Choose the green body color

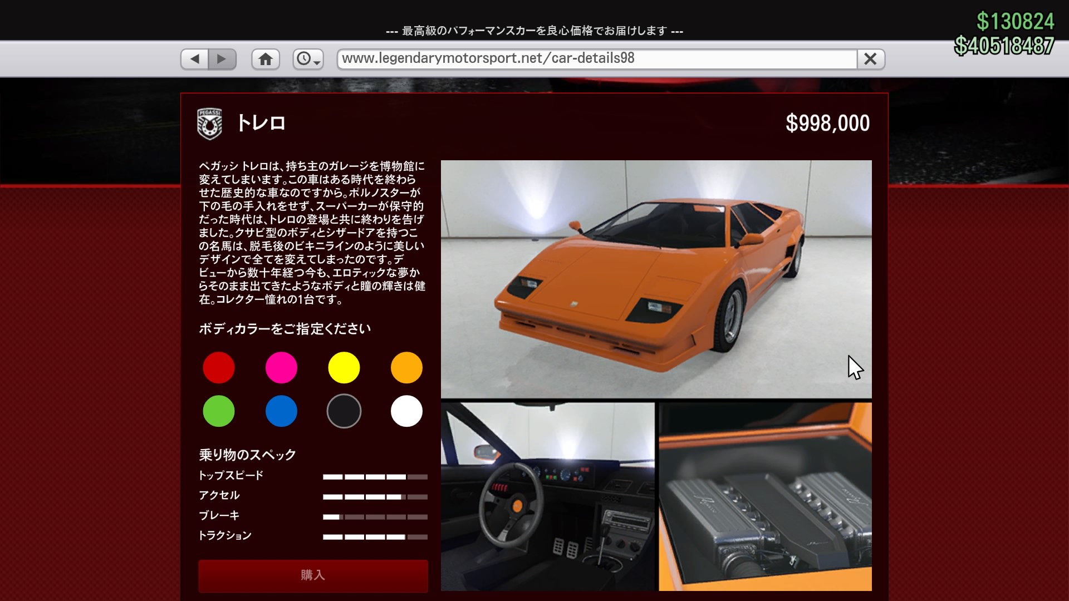coord(219,411)
